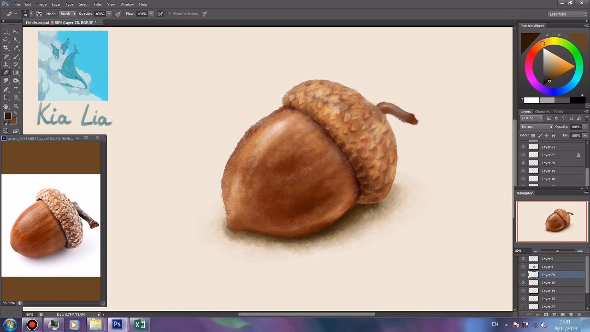Open the Filter menu
Viewport: 590px width, 332px height.
coord(98,4)
